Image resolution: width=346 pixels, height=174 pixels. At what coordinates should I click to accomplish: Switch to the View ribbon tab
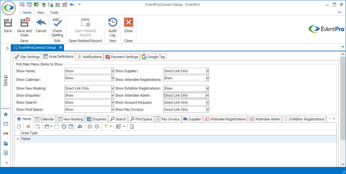(x=41, y=13)
